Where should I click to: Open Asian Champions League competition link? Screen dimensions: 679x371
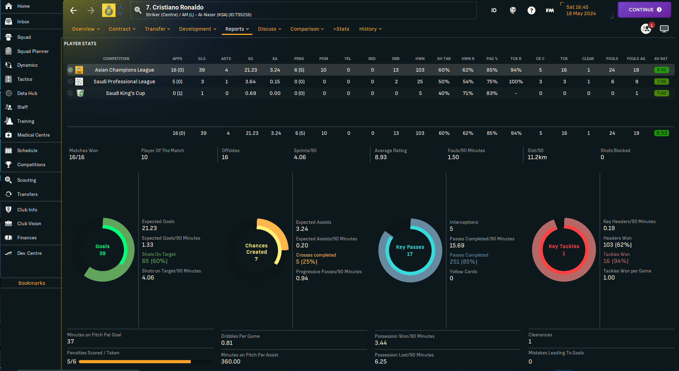pos(124,70)
